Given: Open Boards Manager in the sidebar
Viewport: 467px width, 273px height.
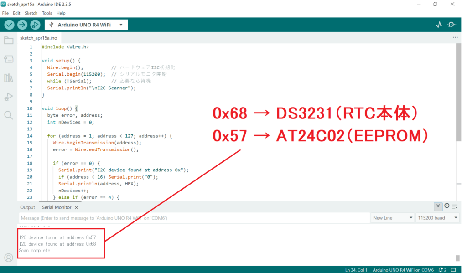Looking at the screenshot, I should pos(9,59).
